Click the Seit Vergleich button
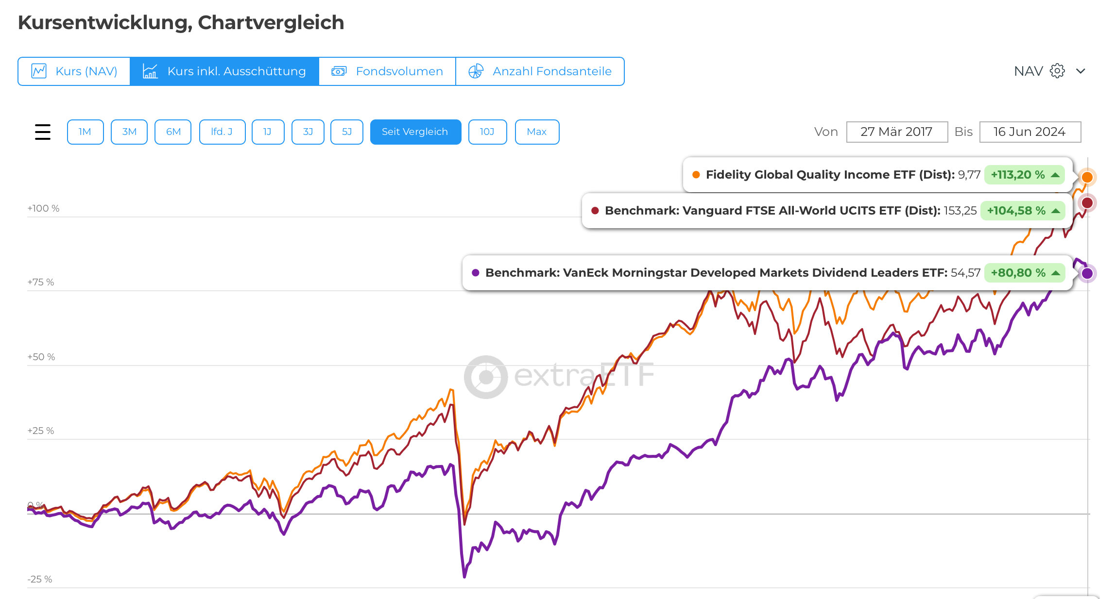 [x=415, y=132]
